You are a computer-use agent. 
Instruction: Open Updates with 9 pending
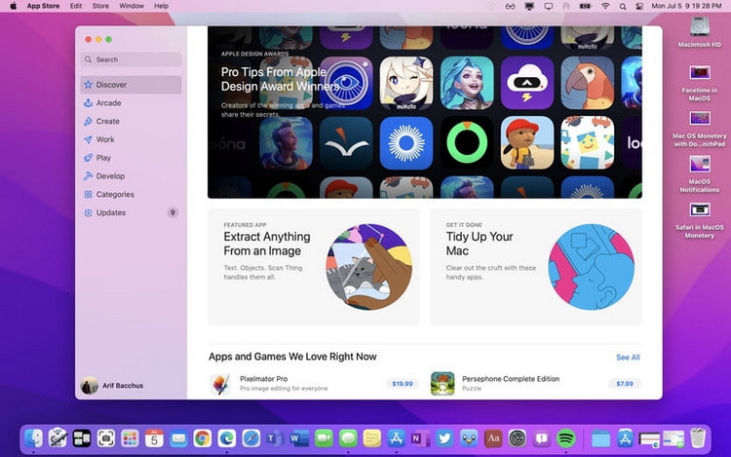click(131, 212)
